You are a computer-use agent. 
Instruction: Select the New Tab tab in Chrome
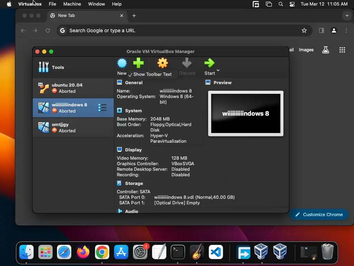click(x=87, y=15)
